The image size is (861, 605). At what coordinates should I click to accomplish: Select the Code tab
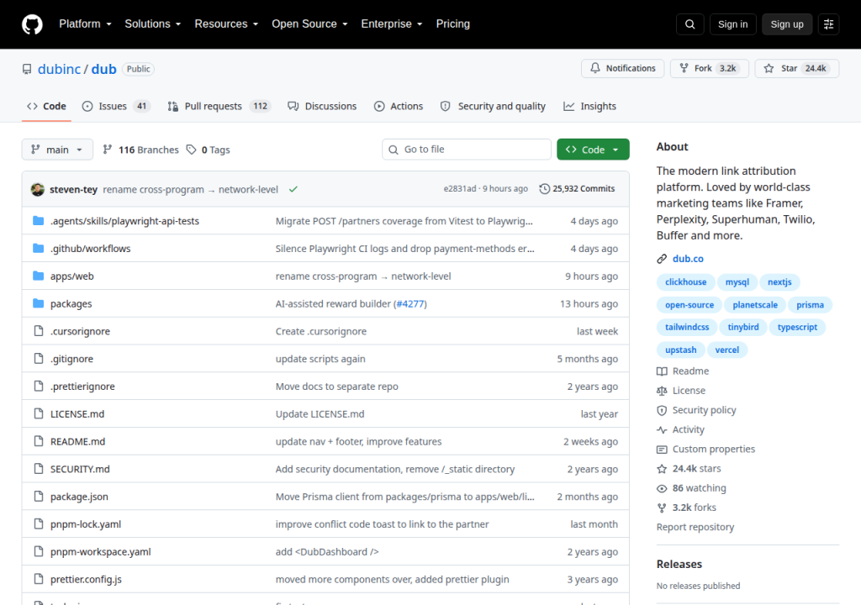click(47, 106)
